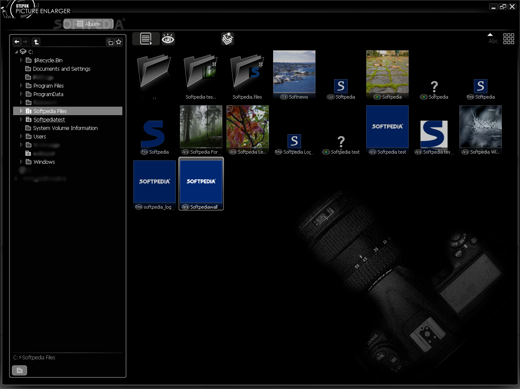Select the Gif Softpedia S thumbnail
The height and width of the screenshot is (389, 520).
pos(341,86)
